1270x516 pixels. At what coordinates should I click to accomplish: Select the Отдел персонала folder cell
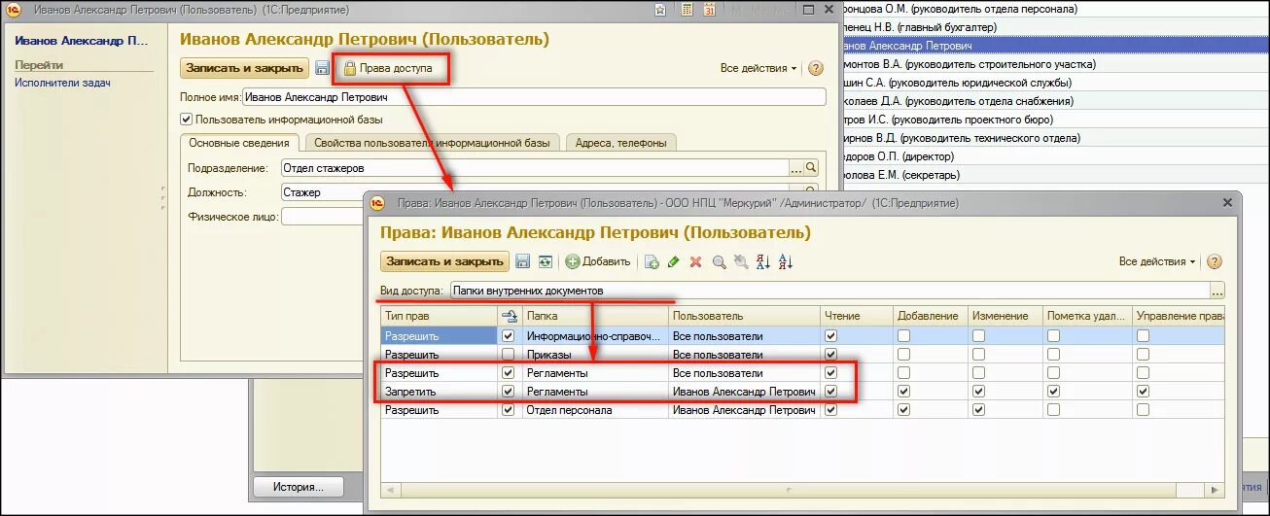(x=594, y=410)
